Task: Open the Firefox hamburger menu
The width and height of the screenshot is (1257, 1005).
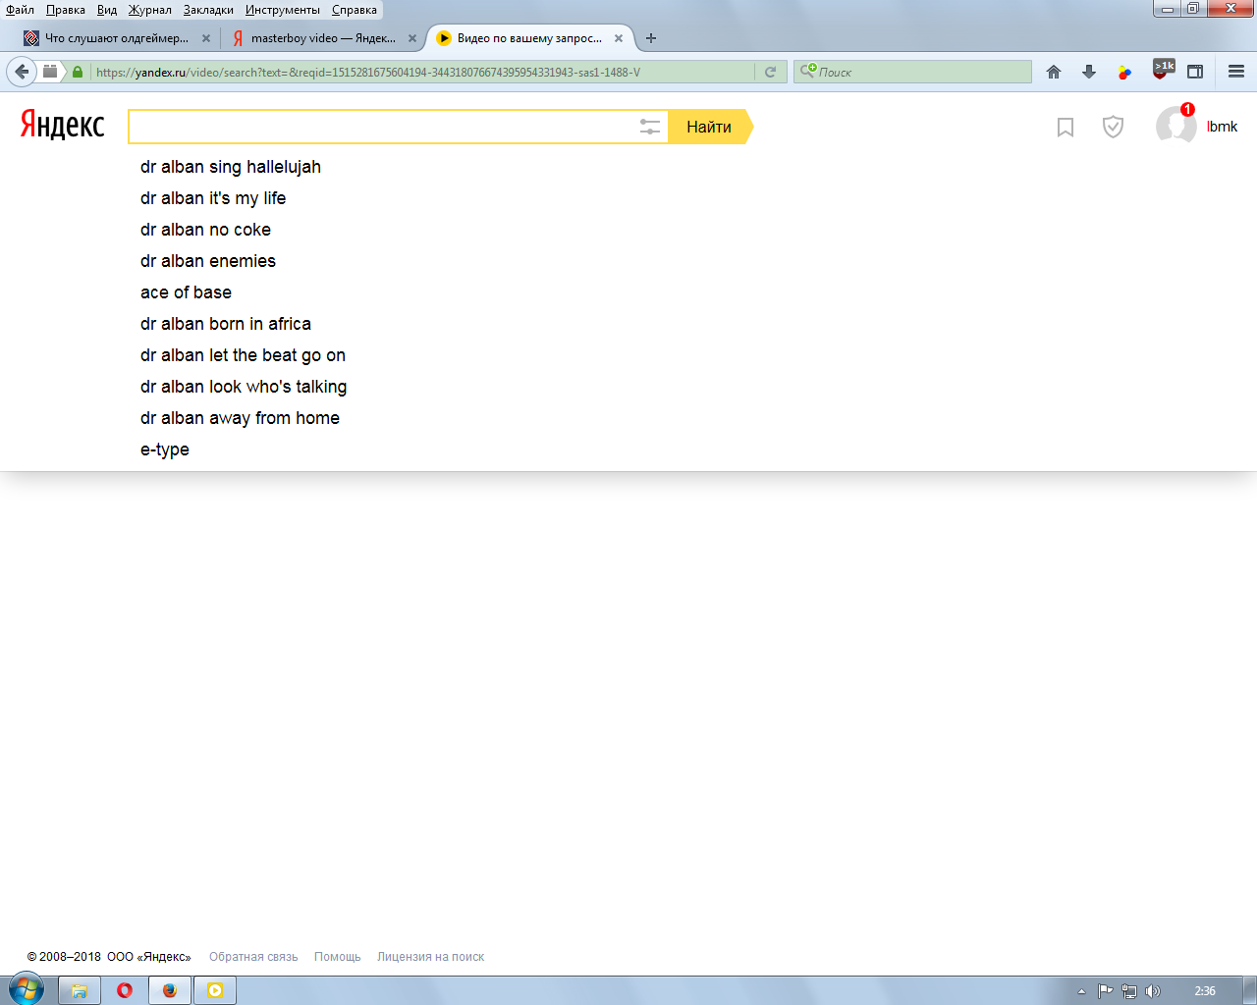Action: coord(1236,72)
